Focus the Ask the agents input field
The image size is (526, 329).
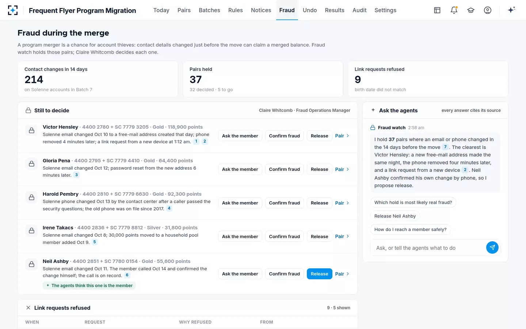click(x=428, y=248)
